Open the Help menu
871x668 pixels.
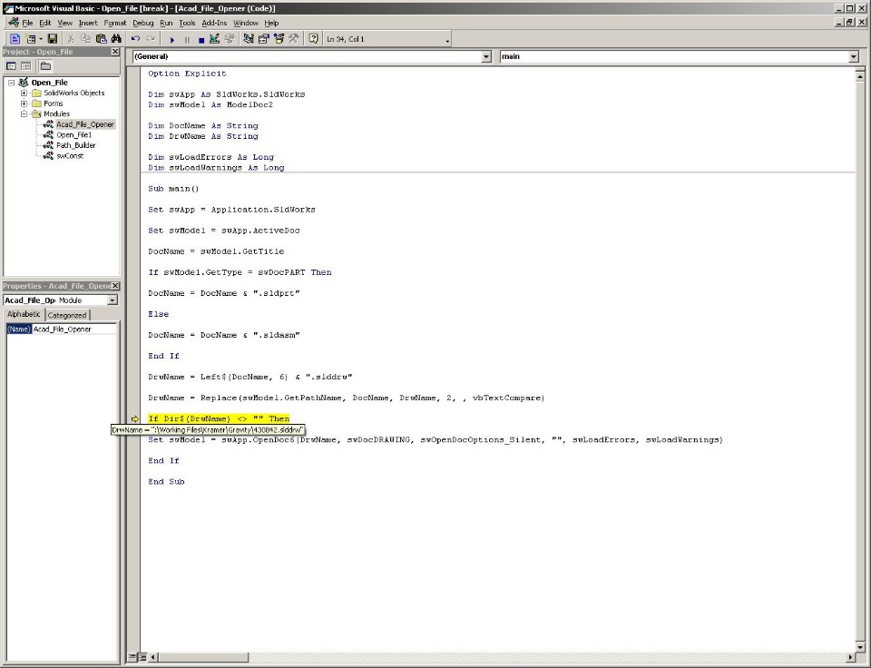coord(271,23)
